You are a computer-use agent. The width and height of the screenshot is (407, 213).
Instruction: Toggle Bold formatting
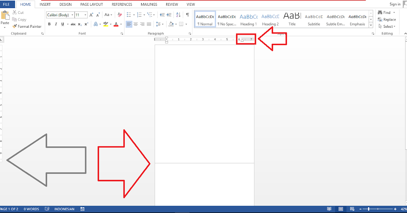(50, 24)
